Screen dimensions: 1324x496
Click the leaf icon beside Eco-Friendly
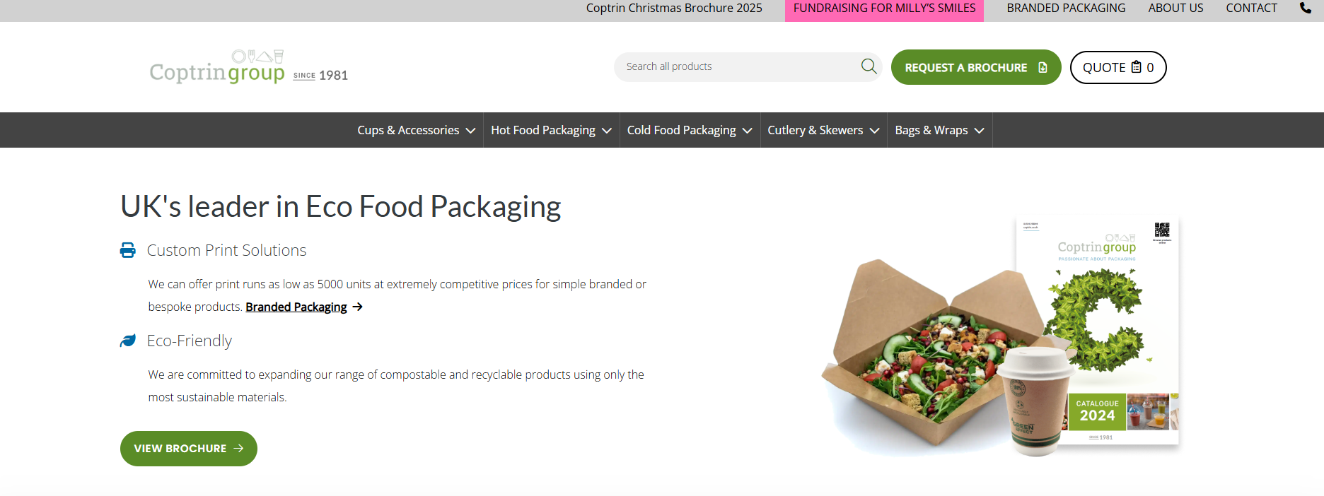pyautogui.click(x=128, y=341)
